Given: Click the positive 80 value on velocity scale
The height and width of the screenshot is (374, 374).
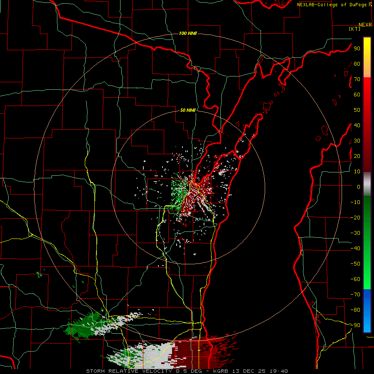Looking at the screenshot, I should point(357,64).
